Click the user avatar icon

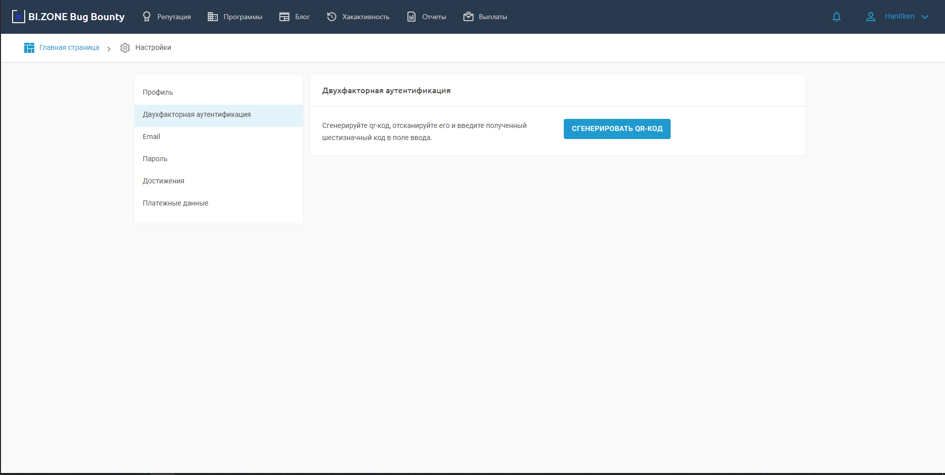coord(871,17)
